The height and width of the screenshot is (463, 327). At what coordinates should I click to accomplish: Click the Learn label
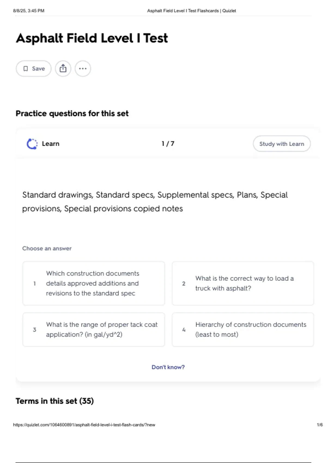(50, 144)
